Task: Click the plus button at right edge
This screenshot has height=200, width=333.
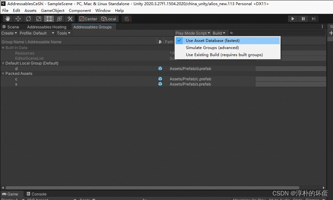Action: [331, 33]
